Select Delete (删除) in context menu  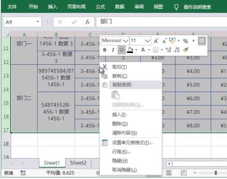(x=131, y=124)
